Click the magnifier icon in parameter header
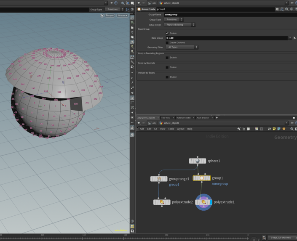 point(287,9)
